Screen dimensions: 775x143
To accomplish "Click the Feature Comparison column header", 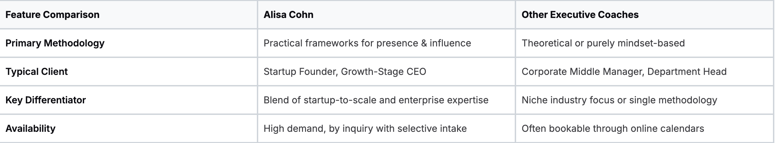I will coord(53,15).
